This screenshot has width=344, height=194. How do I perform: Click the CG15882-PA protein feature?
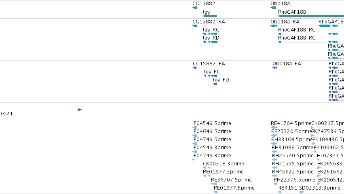click(194, 68)
